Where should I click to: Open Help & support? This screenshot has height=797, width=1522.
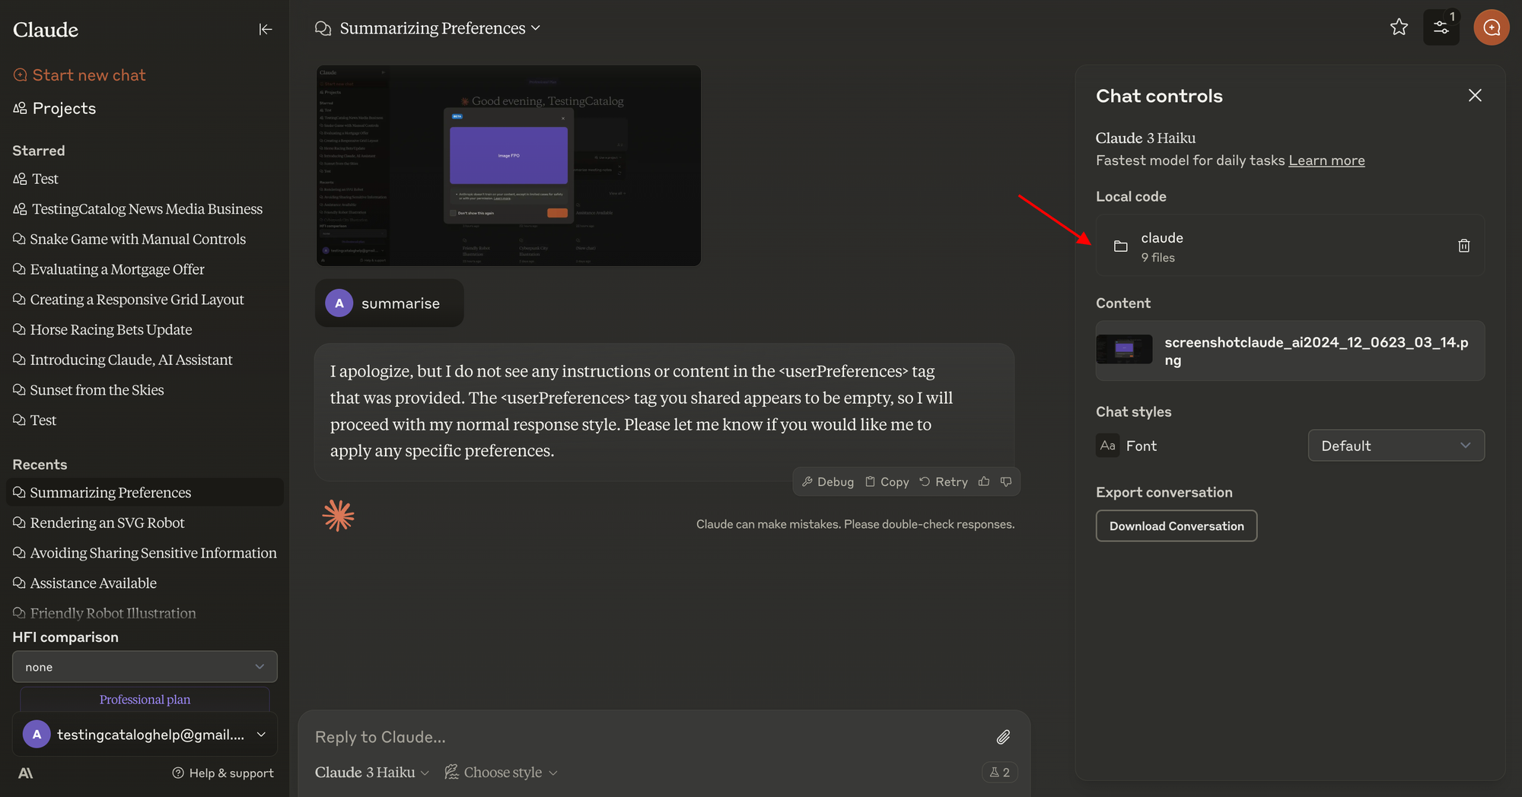click(223, 773)
